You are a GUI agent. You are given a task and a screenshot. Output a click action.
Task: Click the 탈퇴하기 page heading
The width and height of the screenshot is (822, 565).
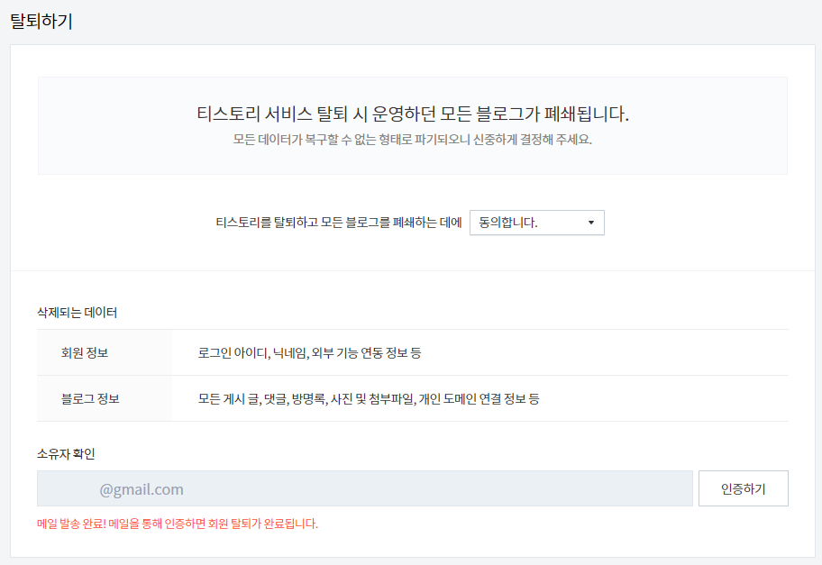point(41,22)
